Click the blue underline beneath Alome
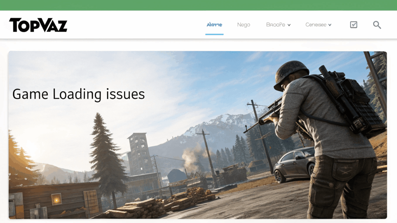This screenshot has width=397, height=223. [x=214, y=34]
